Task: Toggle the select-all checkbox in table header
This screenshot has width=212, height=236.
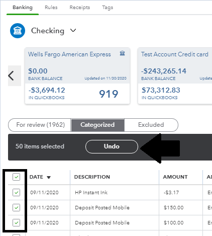Action: tap(16, 177)
